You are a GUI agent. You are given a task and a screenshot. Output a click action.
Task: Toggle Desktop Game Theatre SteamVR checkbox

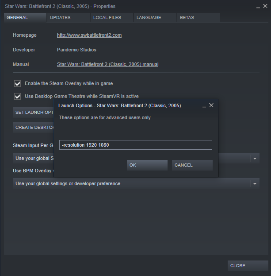[x=17, y=96]
